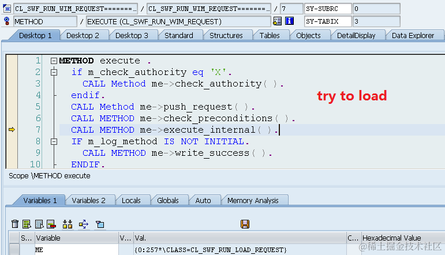
Task: Click line 1 'METHOD execute' code
Action: 105,61
